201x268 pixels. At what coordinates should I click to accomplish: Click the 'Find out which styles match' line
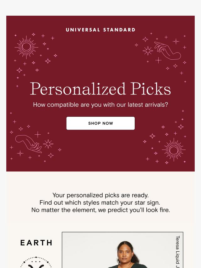click(100, 202)
